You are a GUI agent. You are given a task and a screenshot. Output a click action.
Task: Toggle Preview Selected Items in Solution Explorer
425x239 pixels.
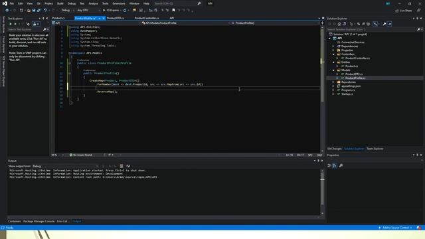[390, 24]
